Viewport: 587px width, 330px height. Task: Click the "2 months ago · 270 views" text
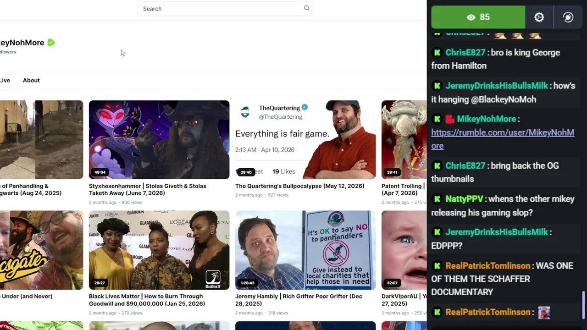click(x=116, y=313)
